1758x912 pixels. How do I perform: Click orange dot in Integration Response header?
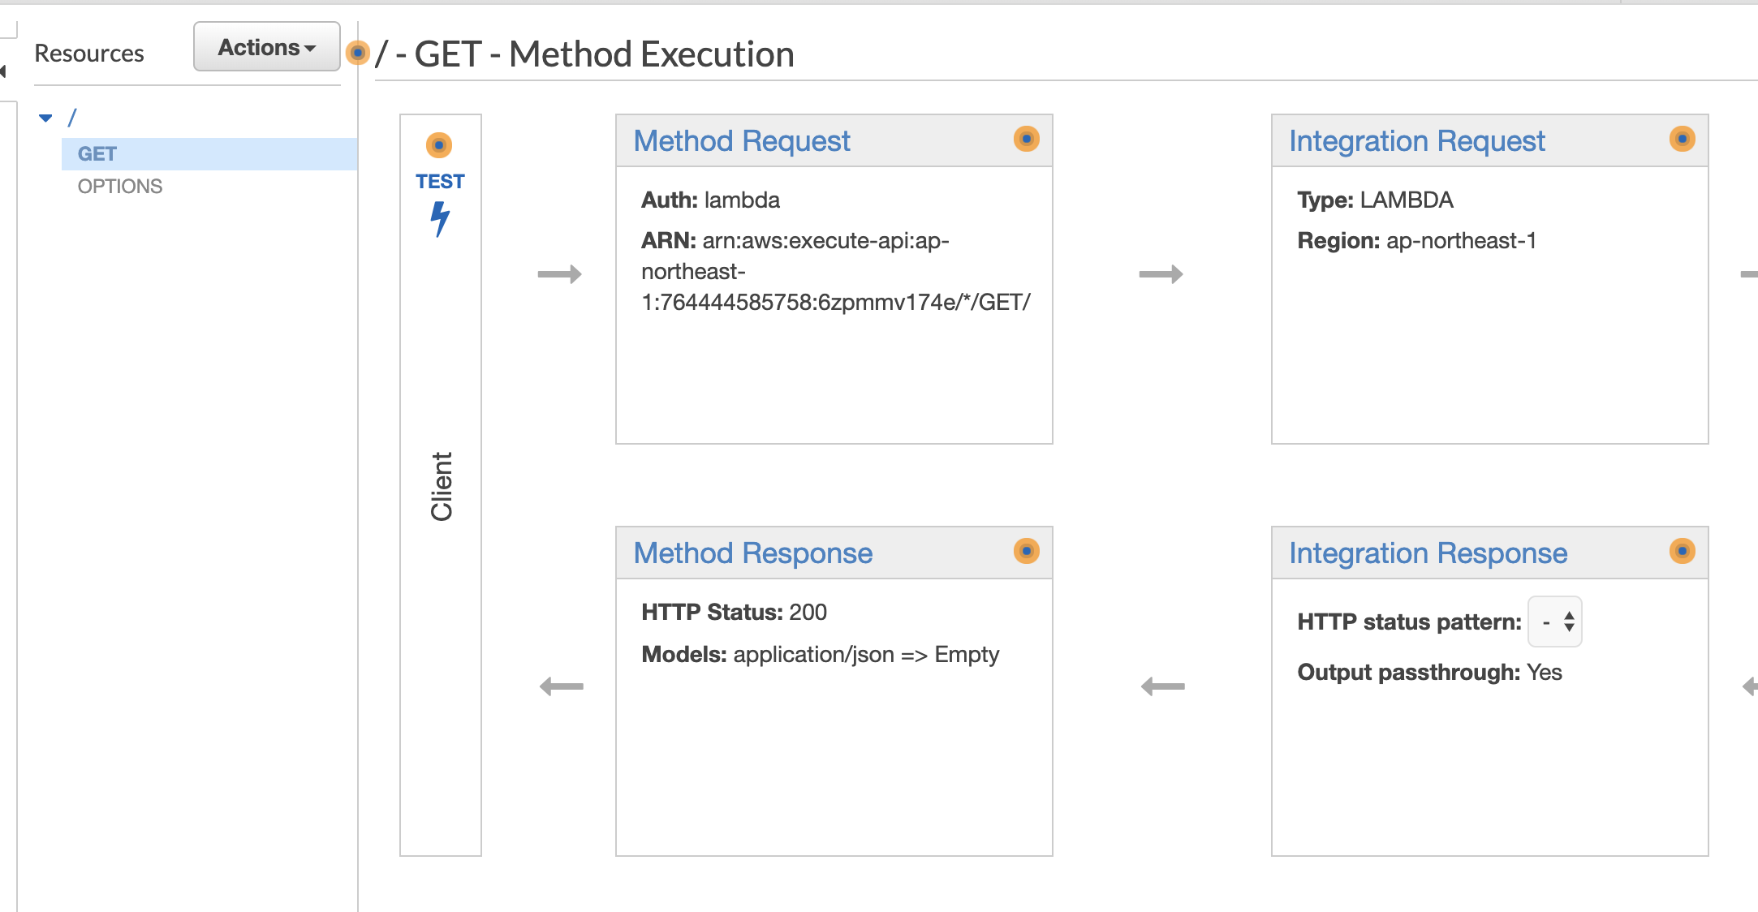[1682, 551]
